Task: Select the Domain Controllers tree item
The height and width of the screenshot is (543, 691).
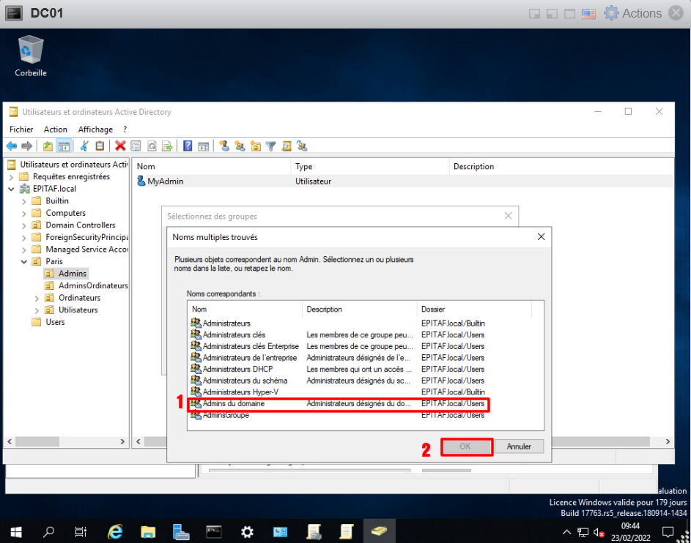Action: pos(80,225)
